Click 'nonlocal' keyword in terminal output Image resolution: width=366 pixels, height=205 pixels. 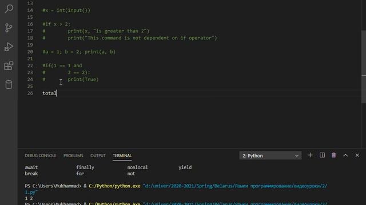click(x=137, y=167)
